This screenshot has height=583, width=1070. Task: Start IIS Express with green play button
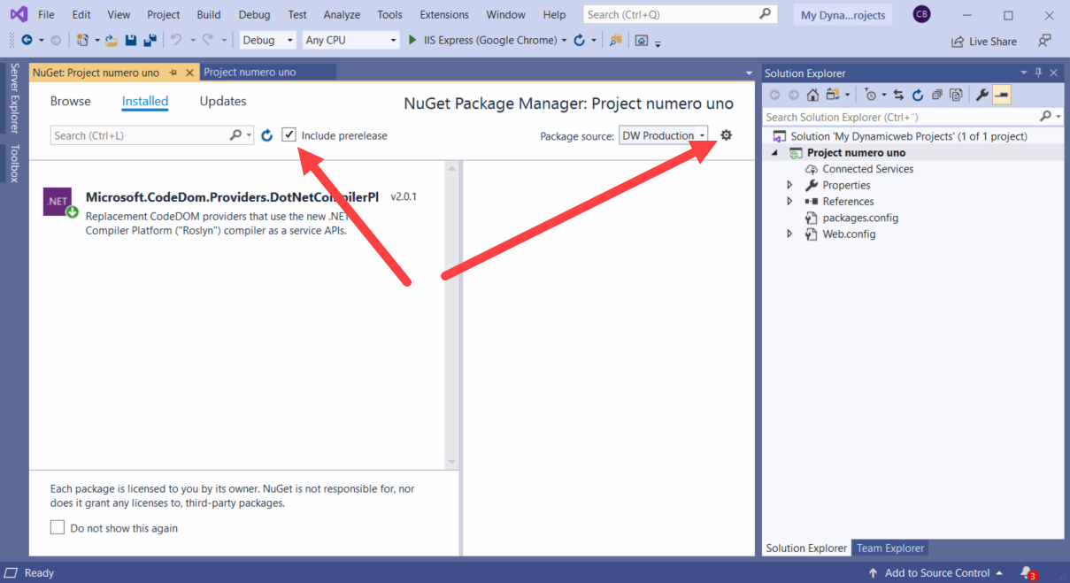coord(412,40)
